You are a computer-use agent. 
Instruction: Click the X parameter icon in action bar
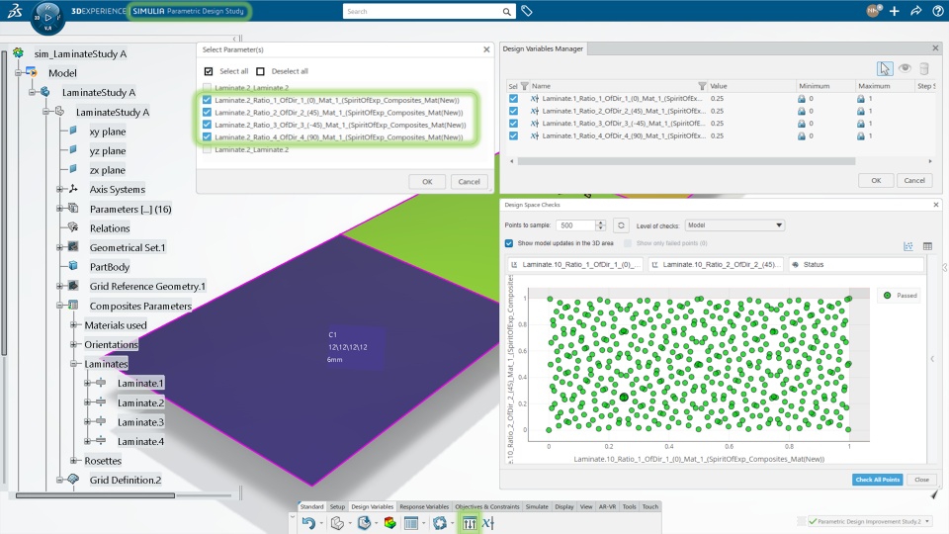(488, 523)
